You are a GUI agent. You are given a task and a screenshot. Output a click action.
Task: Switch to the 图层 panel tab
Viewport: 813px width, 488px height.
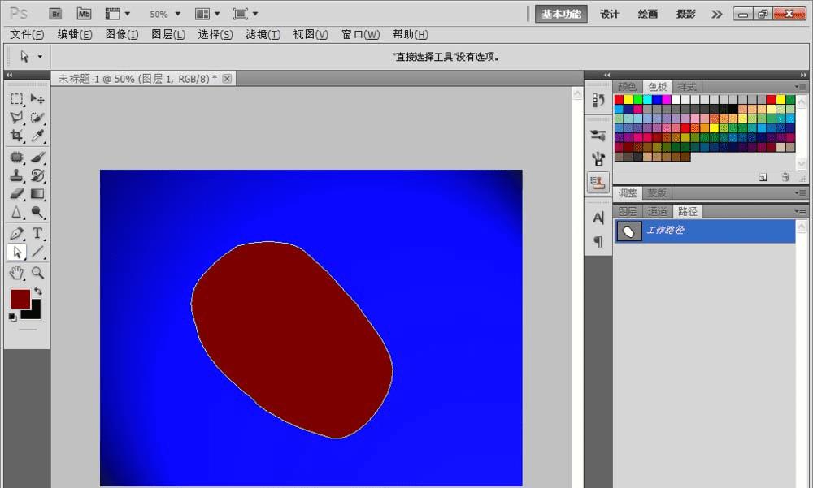(628, 211)
